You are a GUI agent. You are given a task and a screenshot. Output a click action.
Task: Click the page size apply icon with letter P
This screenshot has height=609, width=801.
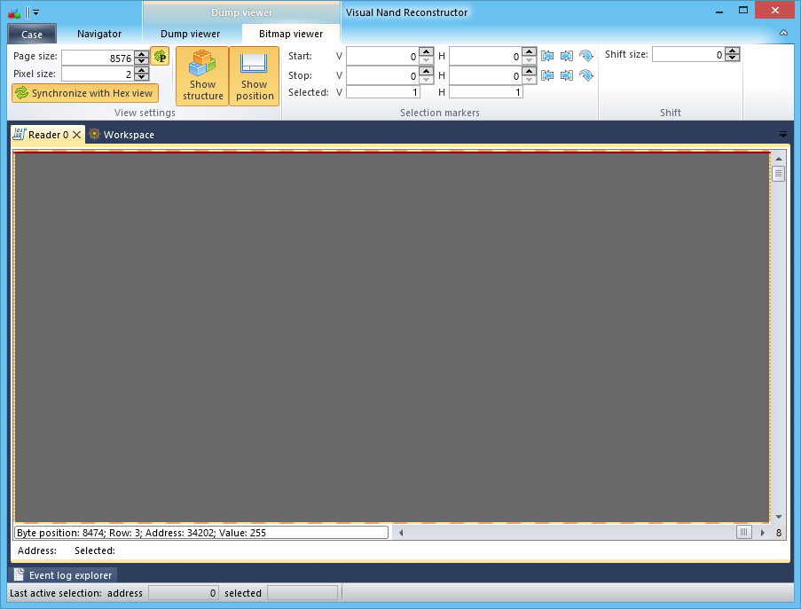160,56
